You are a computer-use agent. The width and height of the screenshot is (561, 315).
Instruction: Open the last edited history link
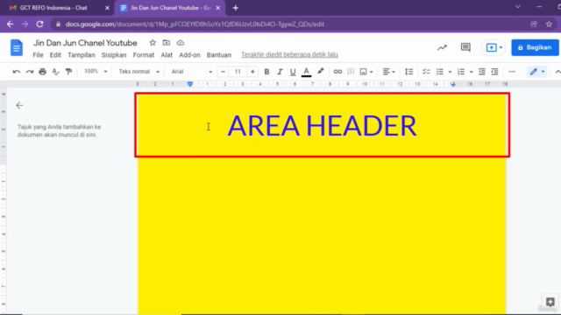point(289,54)
